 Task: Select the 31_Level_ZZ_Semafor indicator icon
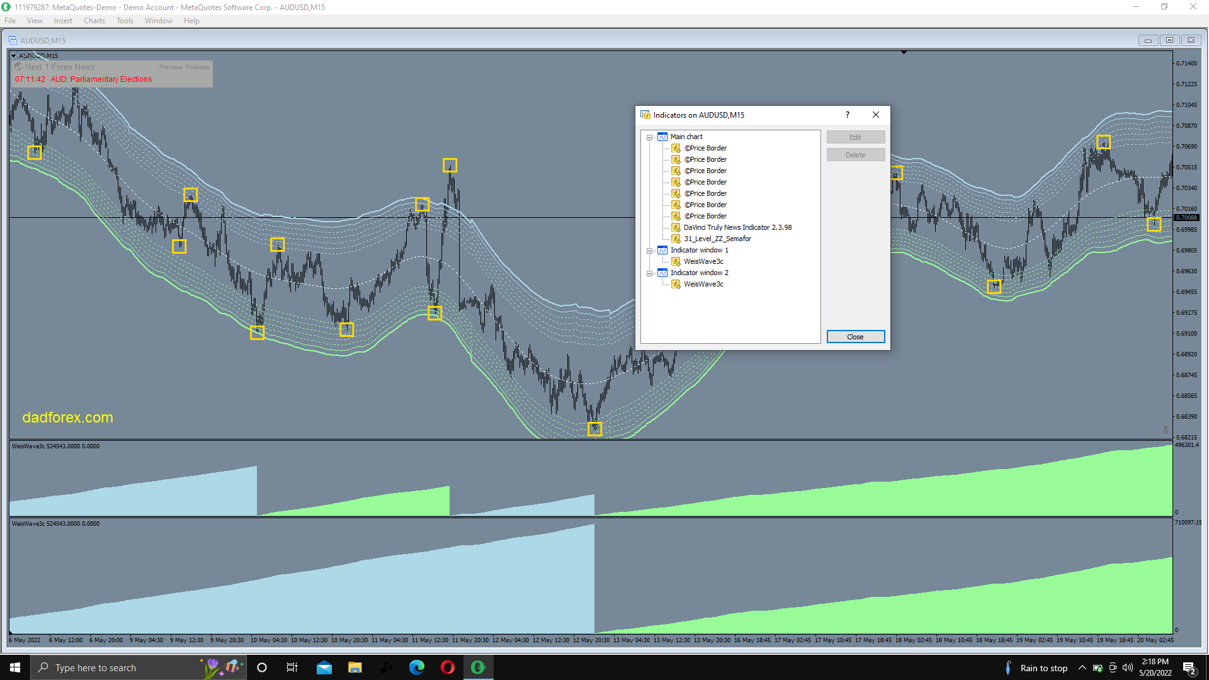(x=676, y=239)
